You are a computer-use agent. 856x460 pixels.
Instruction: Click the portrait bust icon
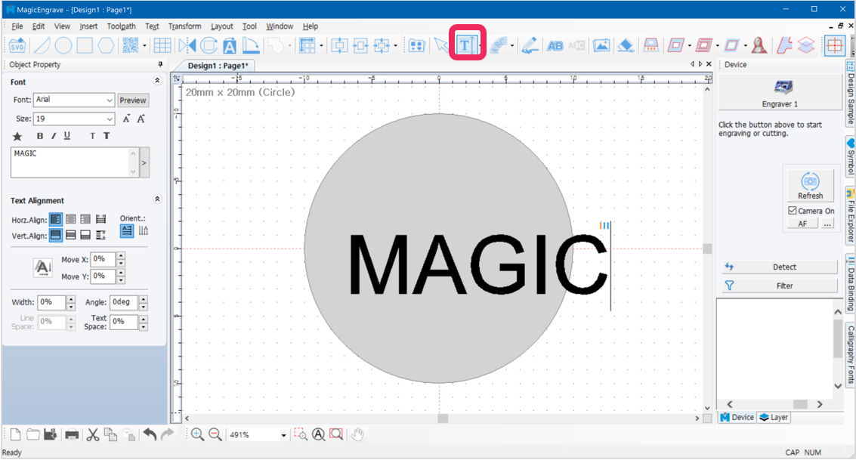[x=759, y=45]
